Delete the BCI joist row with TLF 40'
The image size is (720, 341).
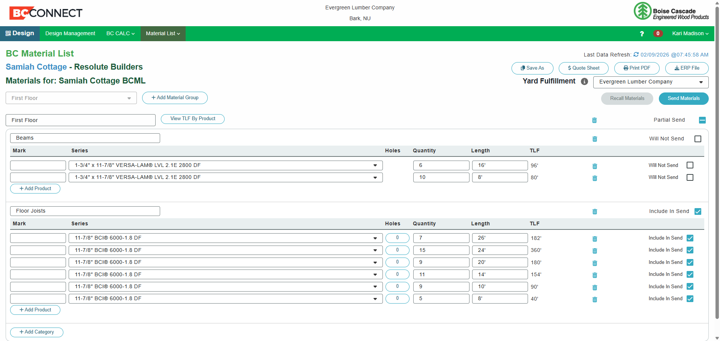595,299
